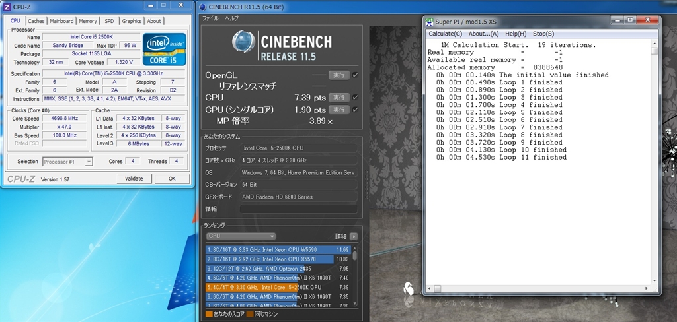Switch to the Mainboard tab in CPU-Z

[x=61, y=21]
